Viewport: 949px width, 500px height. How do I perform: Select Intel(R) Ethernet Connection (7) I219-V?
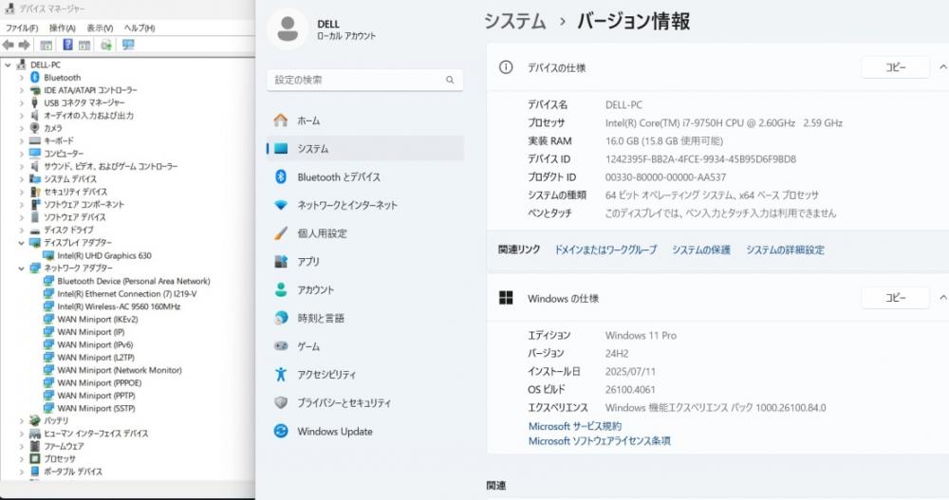point(127,293)
